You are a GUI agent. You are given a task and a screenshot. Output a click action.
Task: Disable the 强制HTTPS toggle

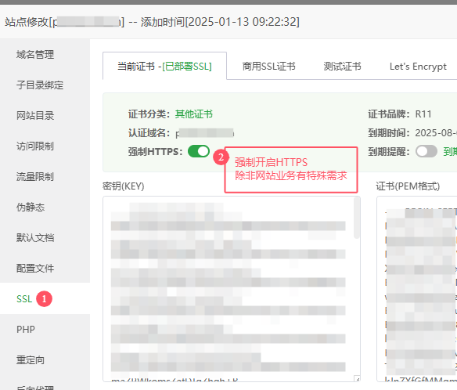click(x=199, y=151)
